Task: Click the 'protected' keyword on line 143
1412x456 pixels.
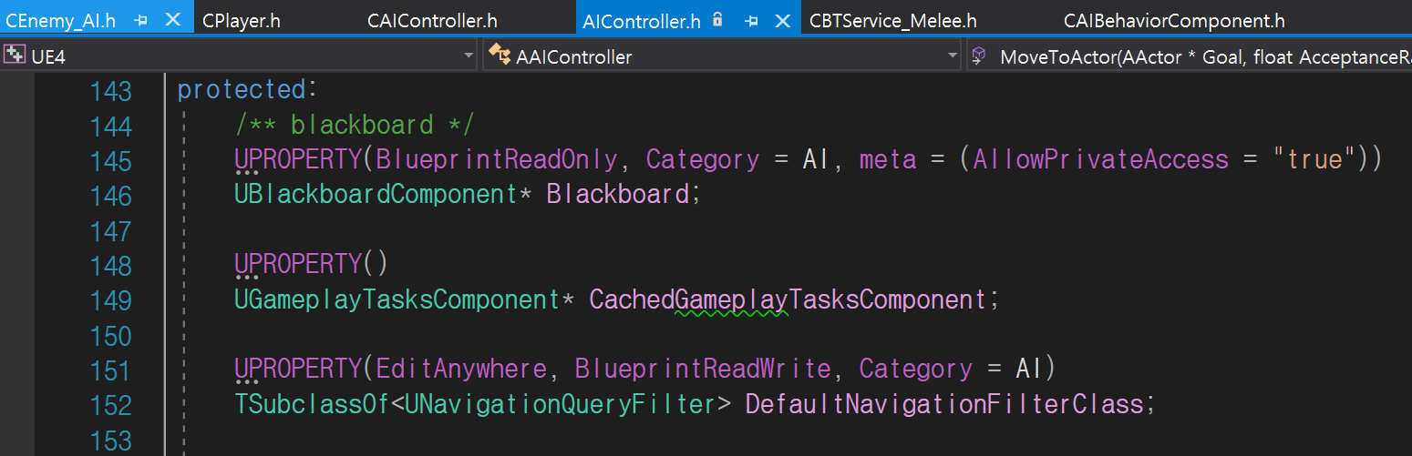Action: [x=242, y=89]
